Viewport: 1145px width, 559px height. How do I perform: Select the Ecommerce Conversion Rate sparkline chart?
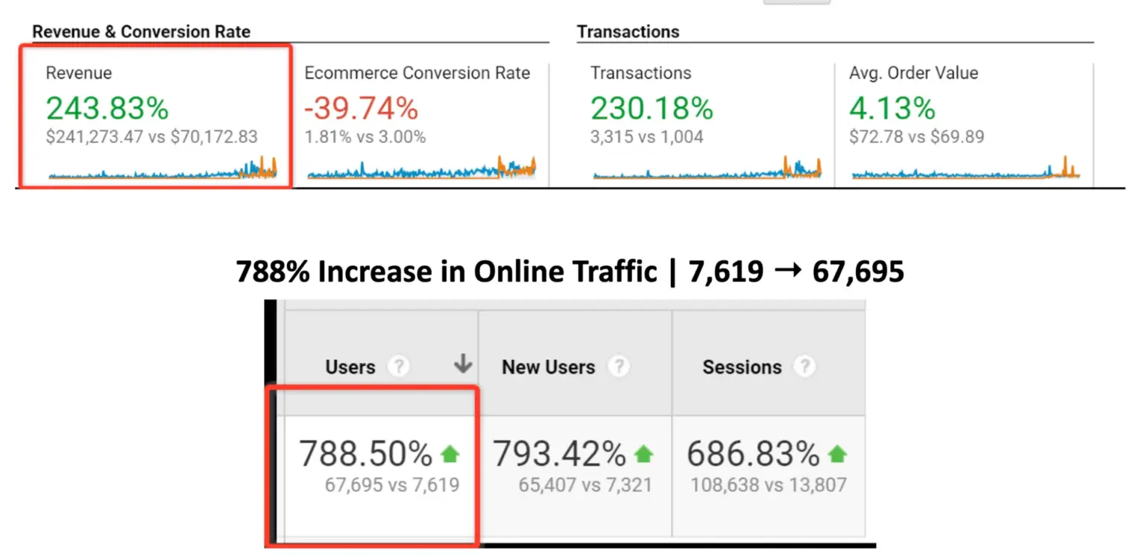pos(421,170)
